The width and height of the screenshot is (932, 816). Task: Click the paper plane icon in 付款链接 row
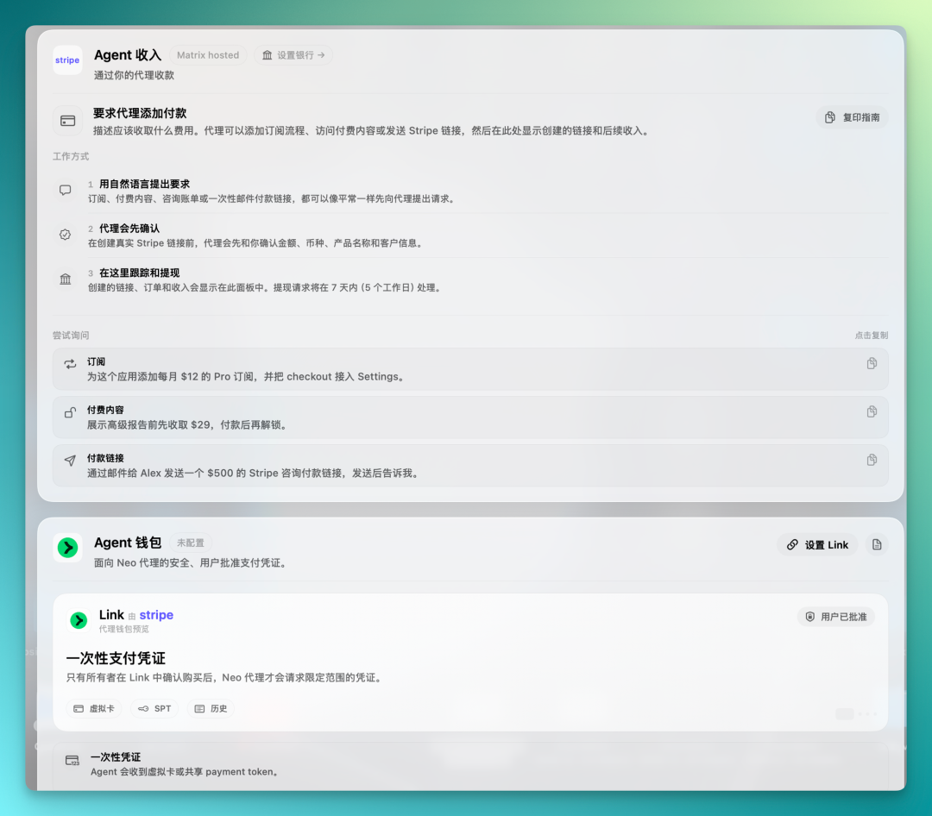tap(70, 460)
